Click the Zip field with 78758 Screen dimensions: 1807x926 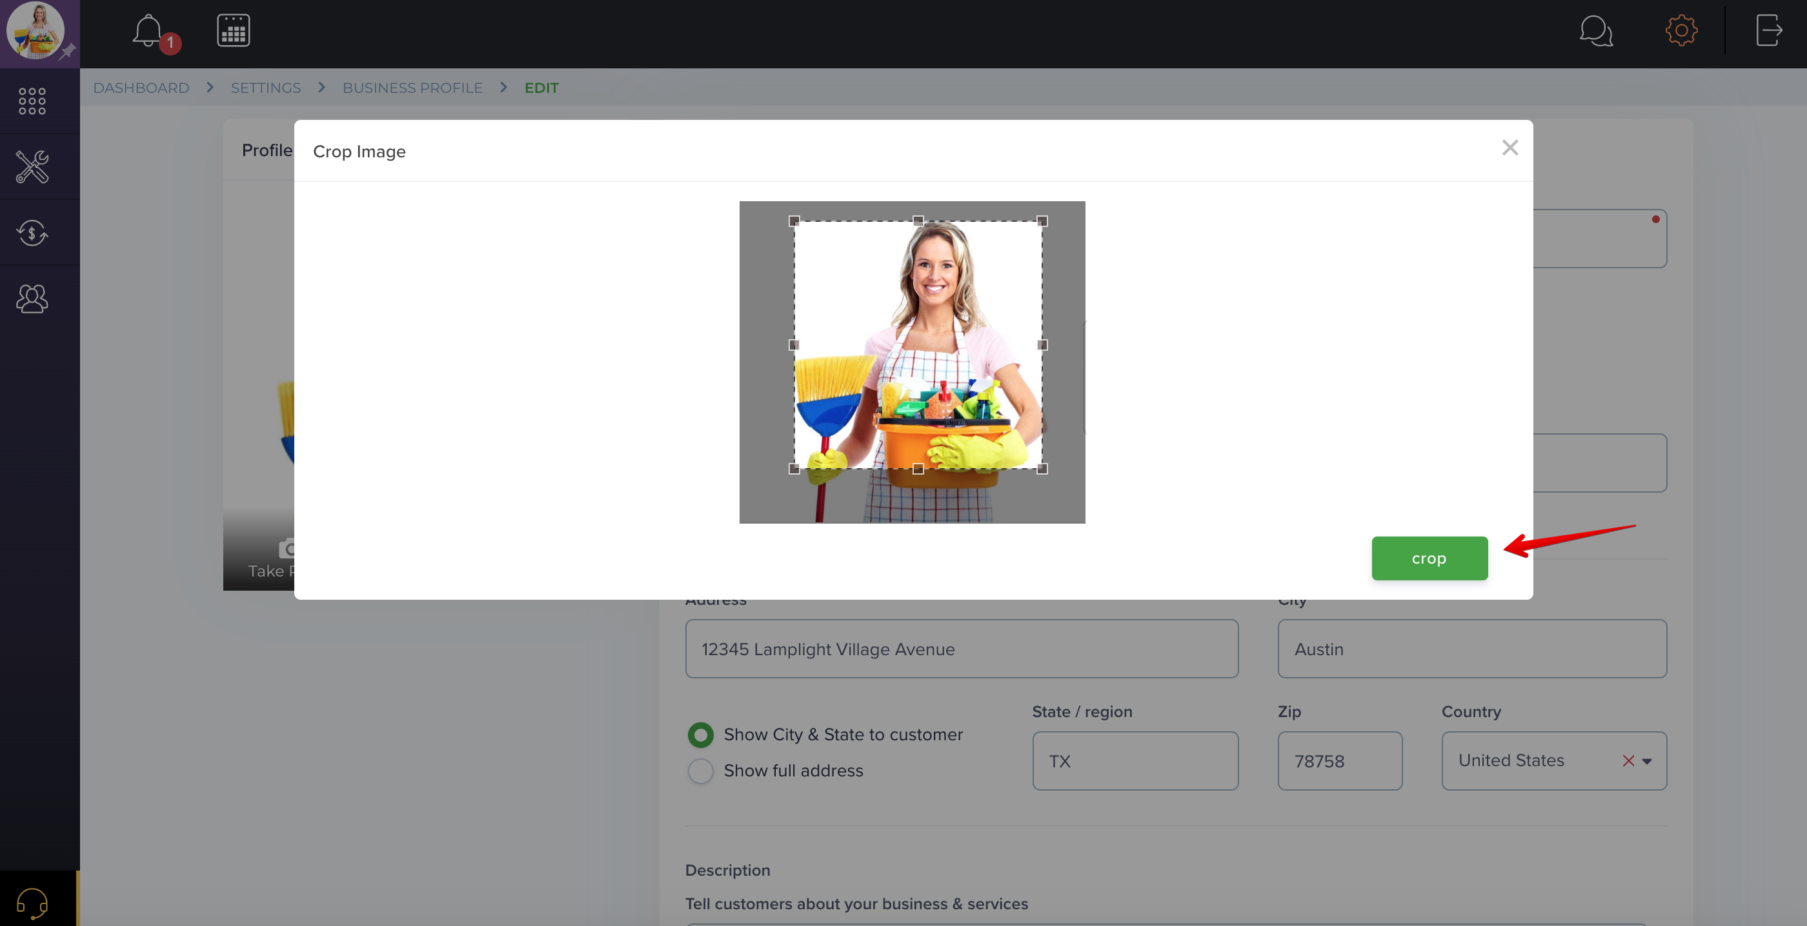coord(1339,760)
